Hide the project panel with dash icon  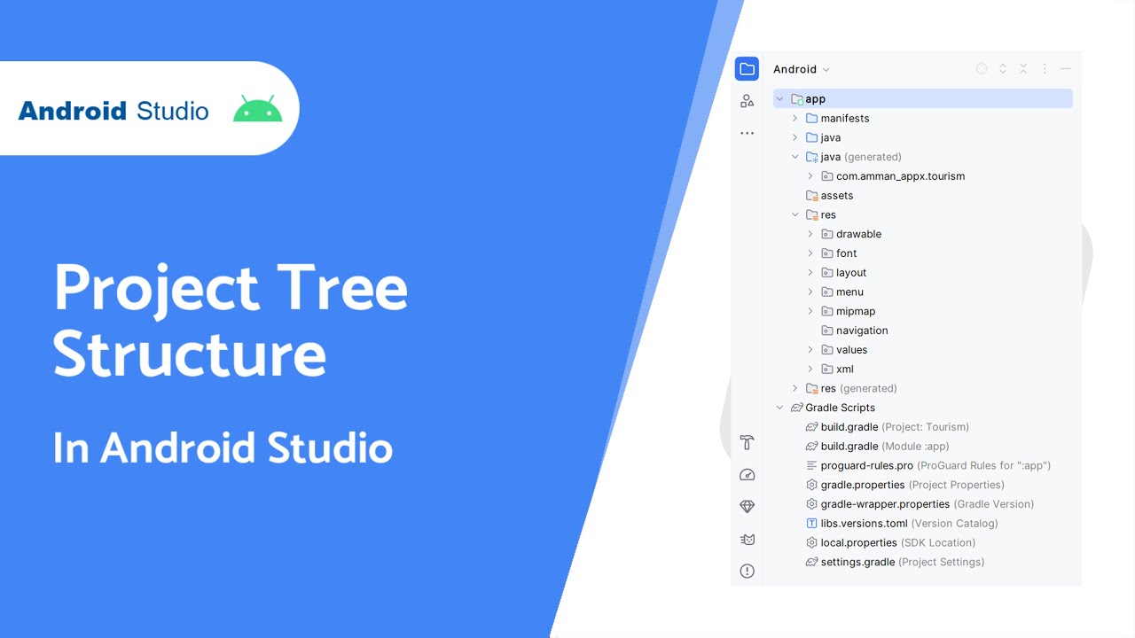click(x=1066, y=69)
